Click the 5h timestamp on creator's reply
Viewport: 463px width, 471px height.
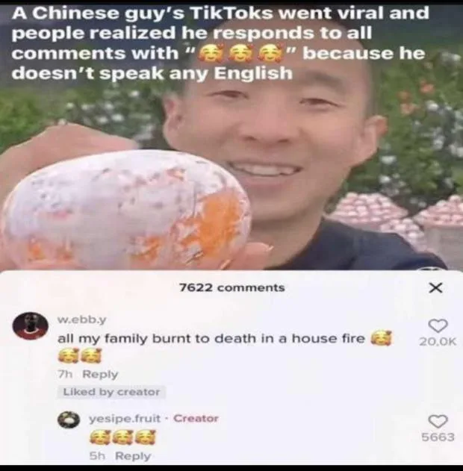tap(97, 456)
